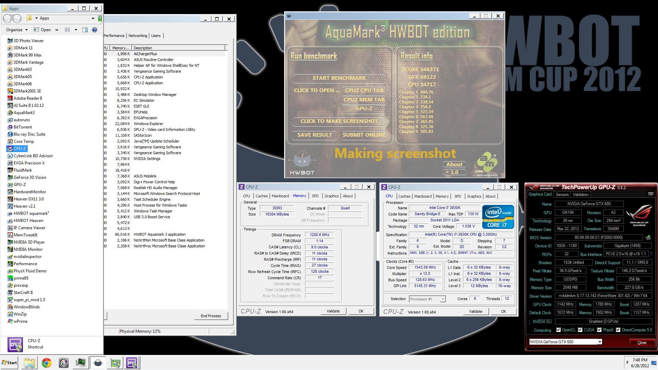
Task: Select the CPU-Z shortcut in Apps list
Action: (16, 149)
